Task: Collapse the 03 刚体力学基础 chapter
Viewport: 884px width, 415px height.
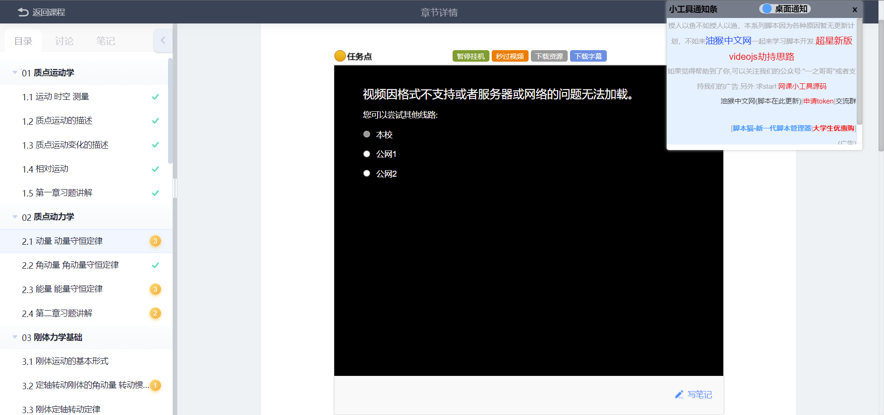Action: point(15,337)
